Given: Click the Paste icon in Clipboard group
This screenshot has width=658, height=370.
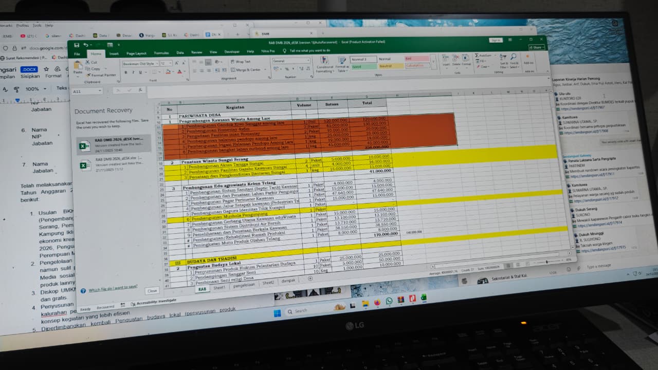Looking at the screenshot, I should (78, 66).
